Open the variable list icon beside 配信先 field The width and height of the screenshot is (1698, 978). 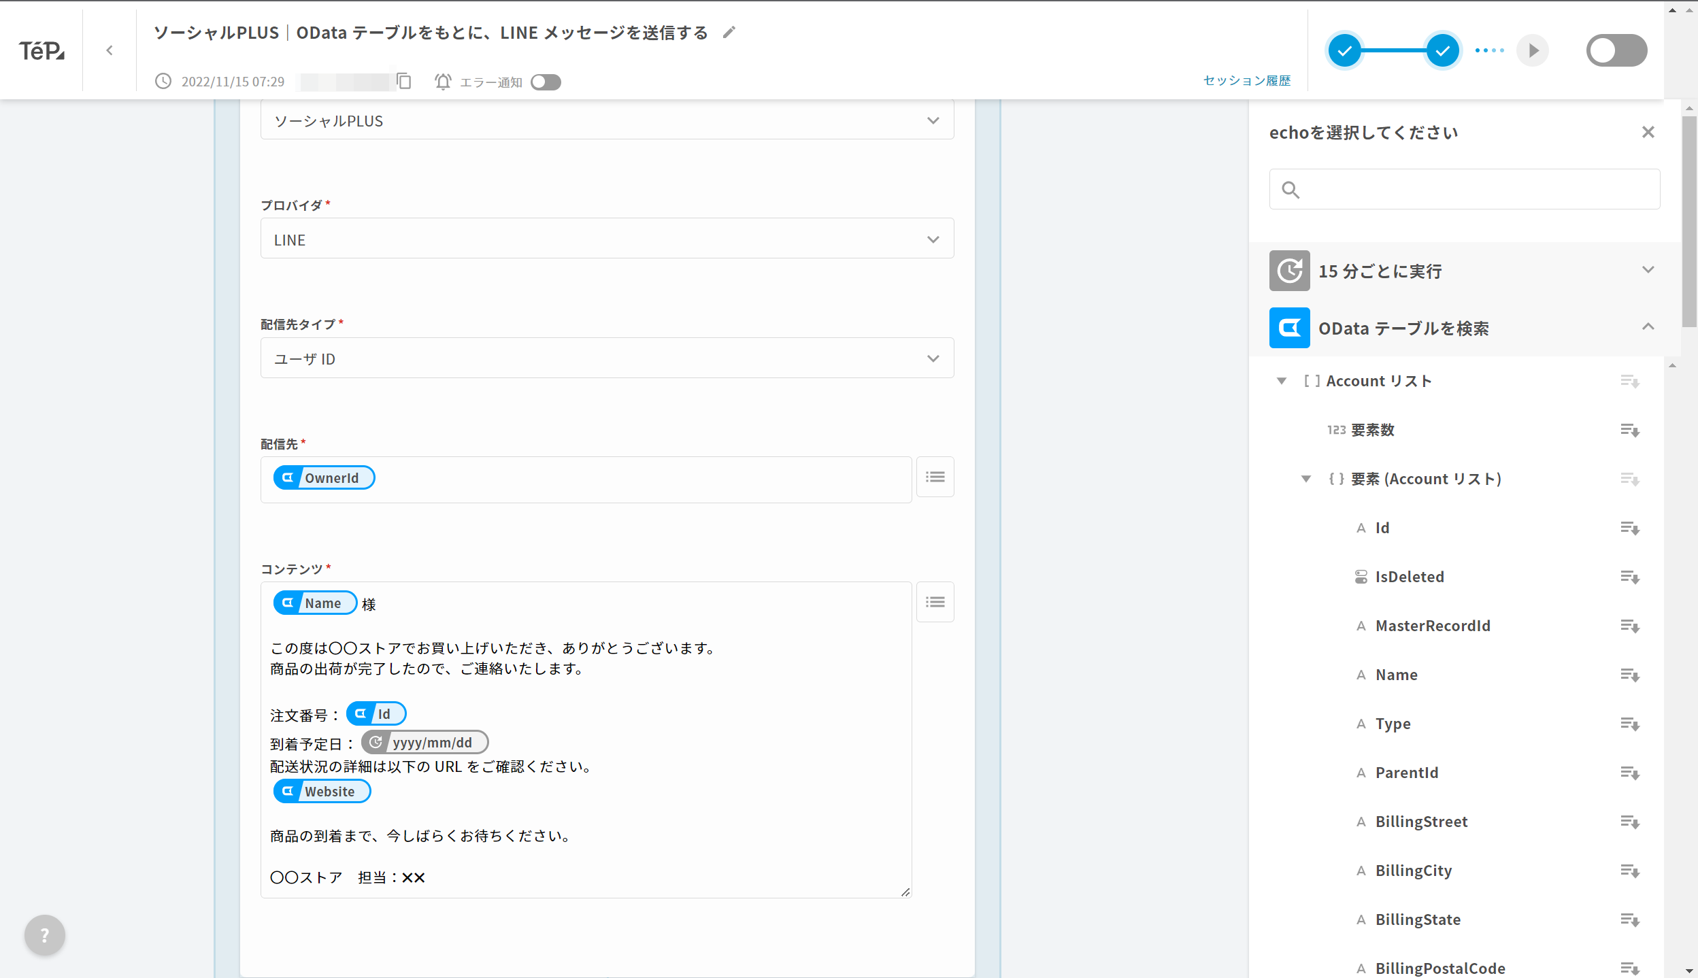pos(935,477)
